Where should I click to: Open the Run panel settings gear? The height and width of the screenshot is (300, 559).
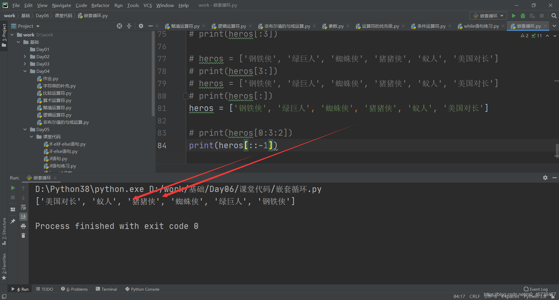point(545,178)
